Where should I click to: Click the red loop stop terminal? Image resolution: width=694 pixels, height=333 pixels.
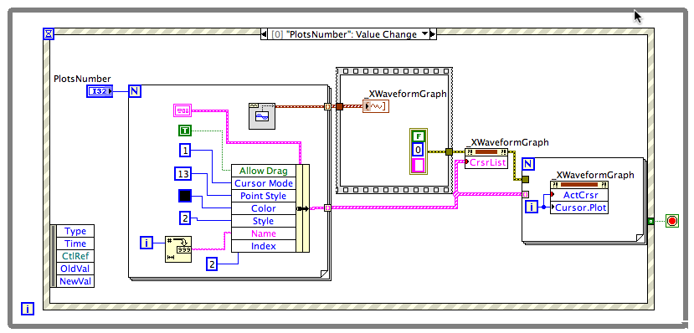pos(672,221)
